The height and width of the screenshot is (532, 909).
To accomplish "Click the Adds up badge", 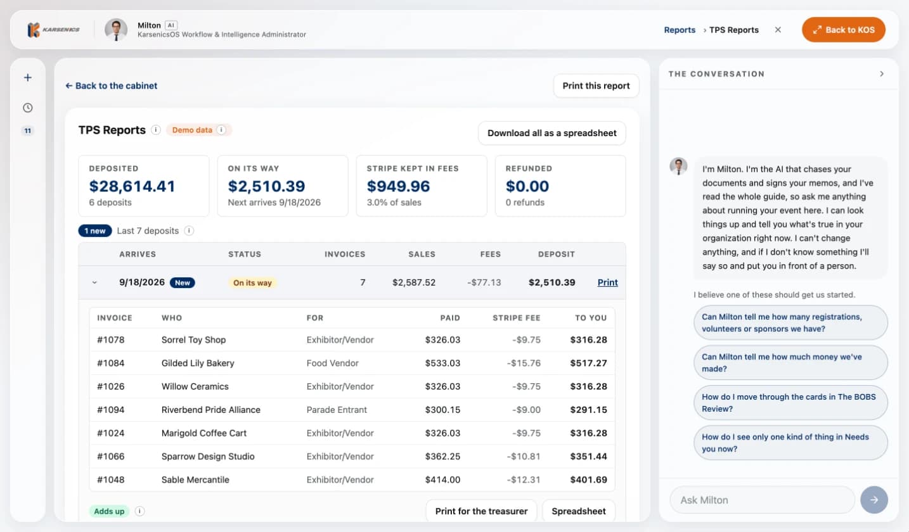I will point(110,511).
